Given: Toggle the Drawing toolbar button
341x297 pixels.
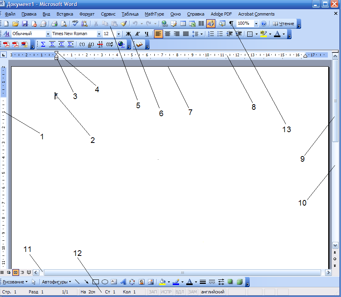Looking at the screenshot, I should 211,24.
